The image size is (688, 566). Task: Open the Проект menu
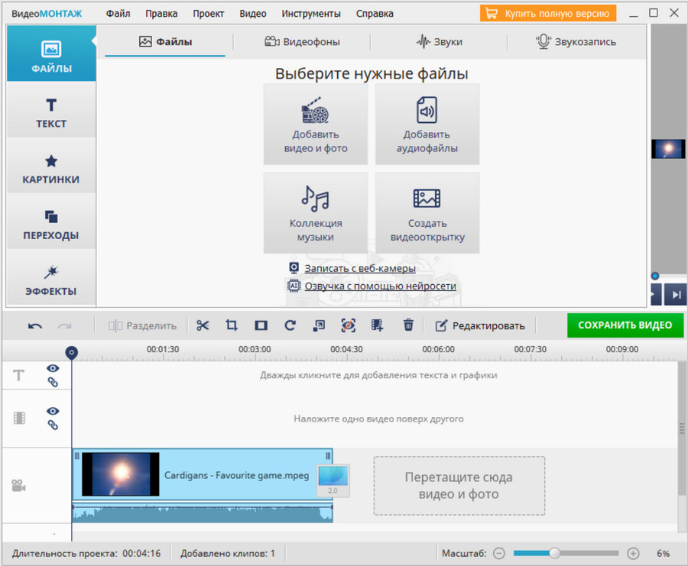209,14
